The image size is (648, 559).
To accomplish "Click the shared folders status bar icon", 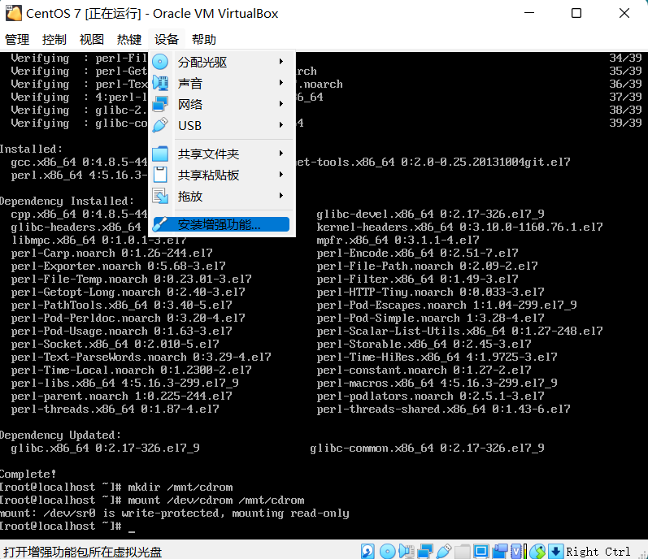I will tap(463, 551).
